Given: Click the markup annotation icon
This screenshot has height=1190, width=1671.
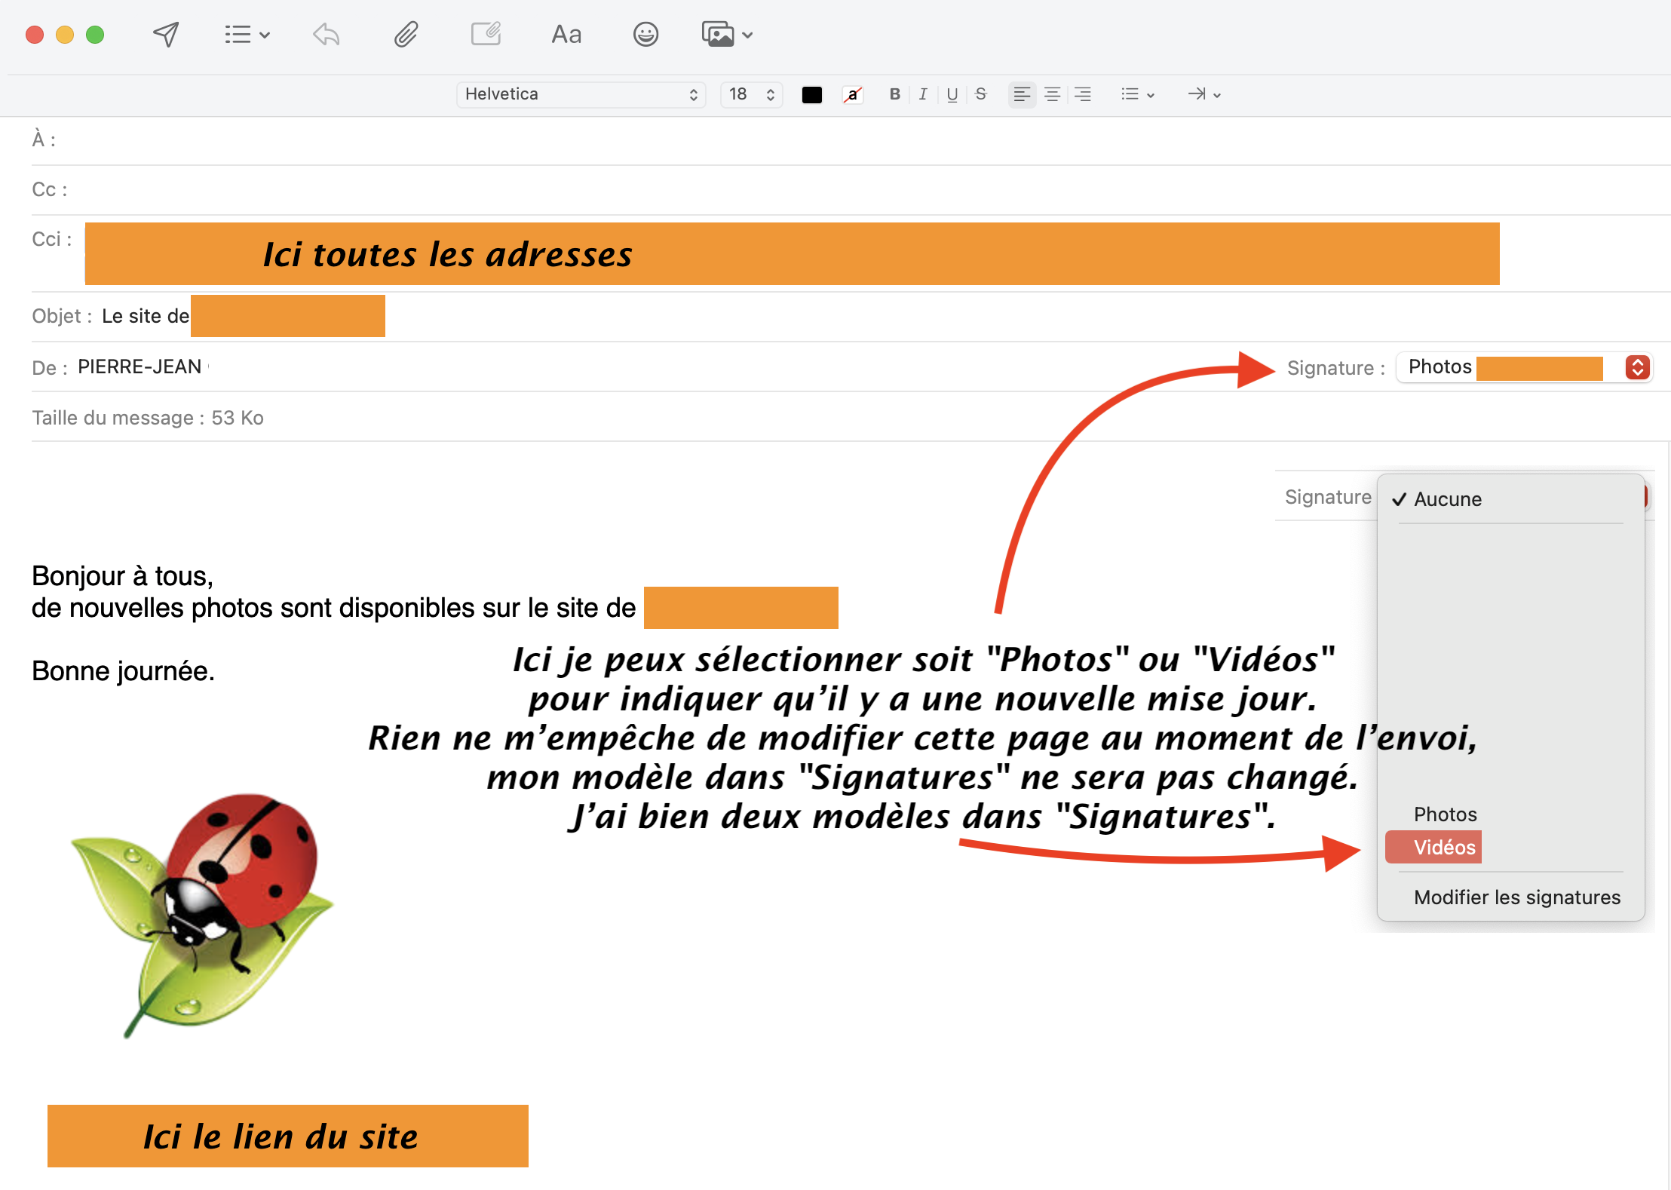Looking at the screenshot, I should 486,35.
